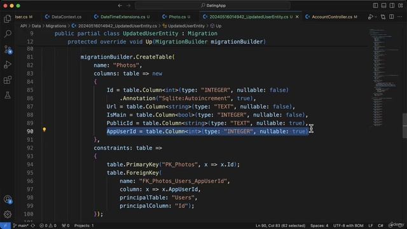Change indentation via Spaces: 4
The width and height of the screenshot is (407, 229).
[x=319, y=226]
